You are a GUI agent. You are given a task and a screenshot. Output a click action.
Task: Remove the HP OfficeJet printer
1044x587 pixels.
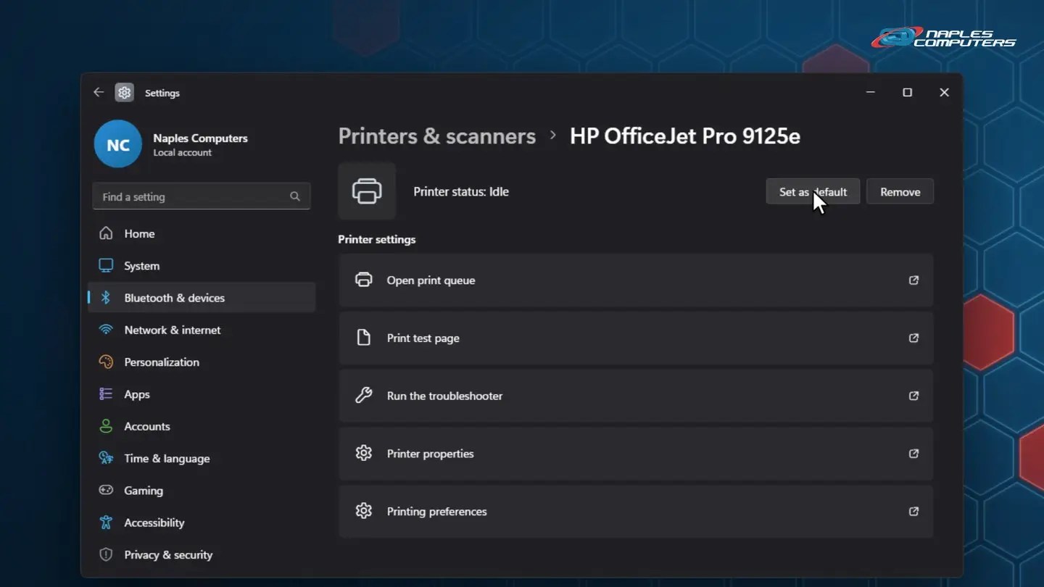[x=900, y=191]
